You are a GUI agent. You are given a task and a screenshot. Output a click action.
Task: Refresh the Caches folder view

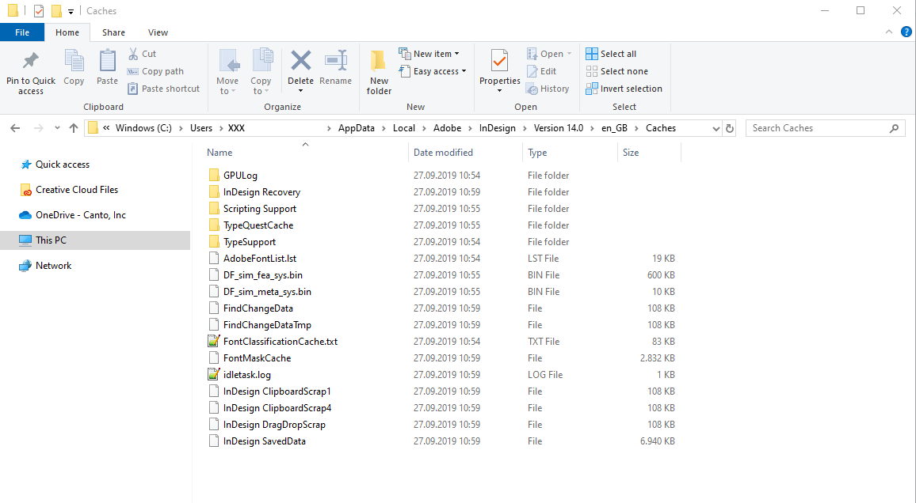coord(730,128)
